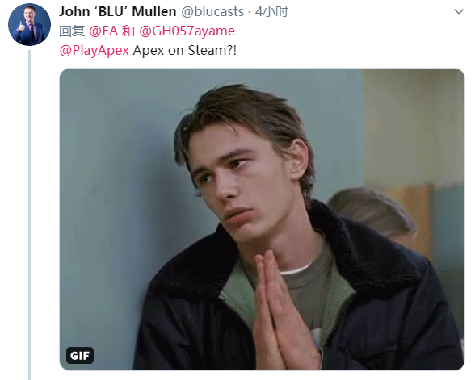The width and height of the screenshot is (475, 380).
Task: Click the vertical thread line below the avatar
Action: point(29,215)
